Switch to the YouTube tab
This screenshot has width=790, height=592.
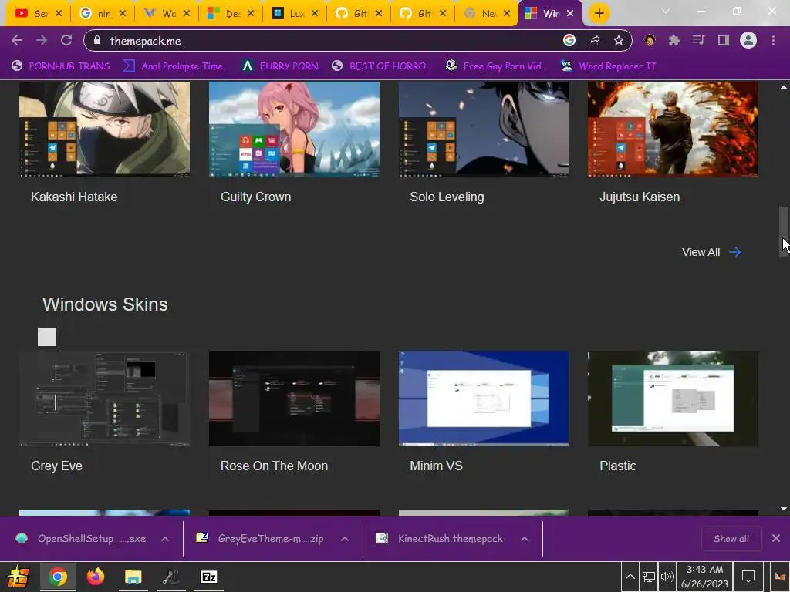click(x=38, y=14)
